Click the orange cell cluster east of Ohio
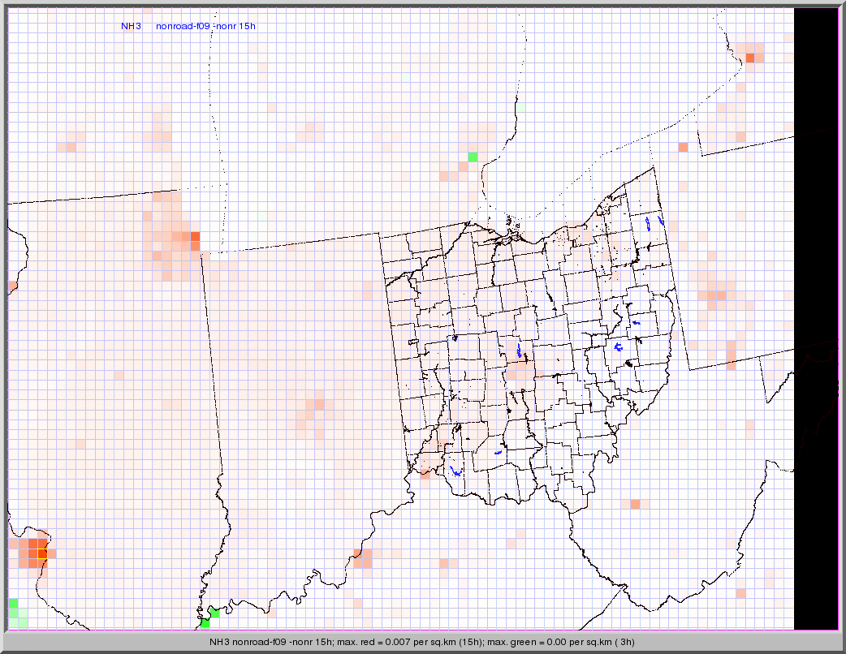Viewport: 846px width, 654px height. coord(716,297)
